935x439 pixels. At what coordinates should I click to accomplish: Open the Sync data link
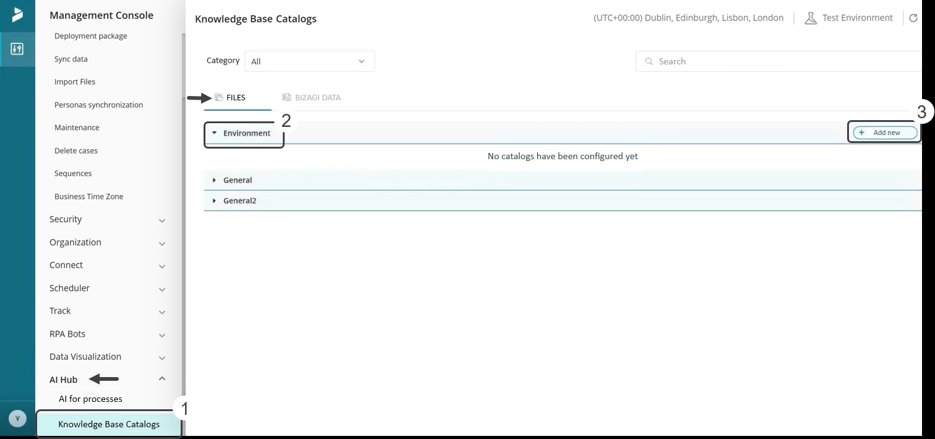point(71,59)
